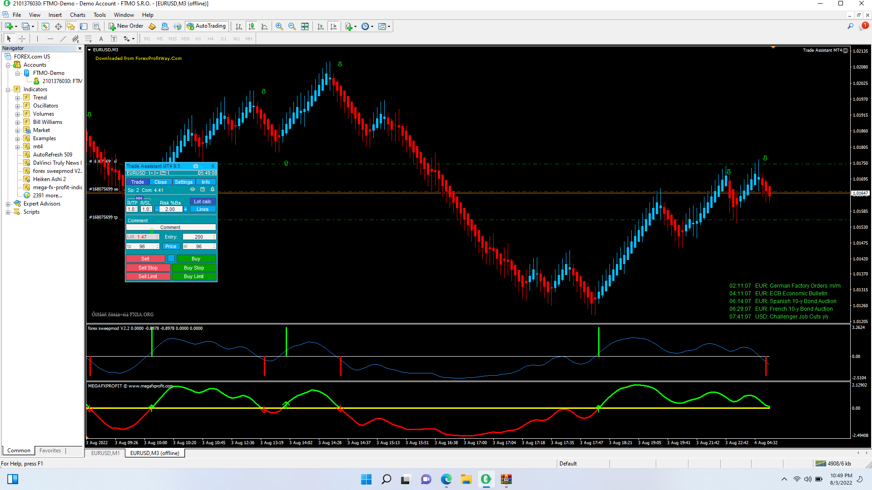Click the Comment input field
The width and height of the screenshot is (872, 490).
click(171, 227)
